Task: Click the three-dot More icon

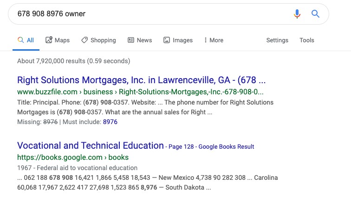Action: point(205,40)
